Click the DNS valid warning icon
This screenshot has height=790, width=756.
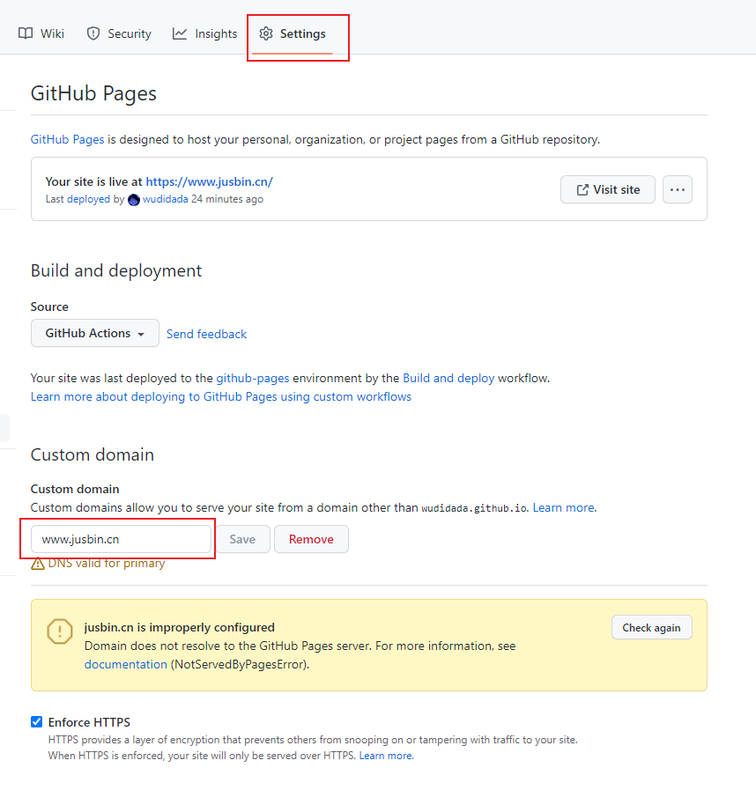[38, 564]
